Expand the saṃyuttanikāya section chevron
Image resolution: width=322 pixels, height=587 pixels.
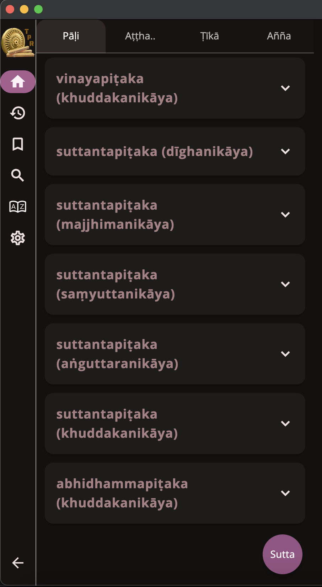click(285, 284)
